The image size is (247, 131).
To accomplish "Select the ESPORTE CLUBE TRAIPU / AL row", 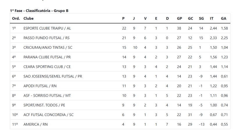I will 120,28.
